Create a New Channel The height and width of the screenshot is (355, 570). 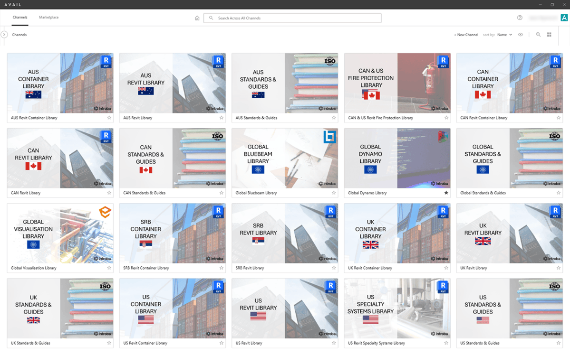point(466,35)
